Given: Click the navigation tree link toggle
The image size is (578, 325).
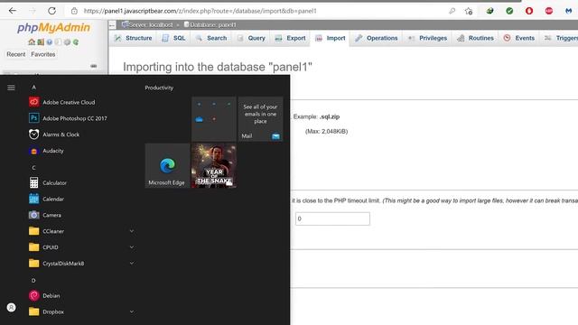Looking at the screenshot, I should click(x=94, y=66).
